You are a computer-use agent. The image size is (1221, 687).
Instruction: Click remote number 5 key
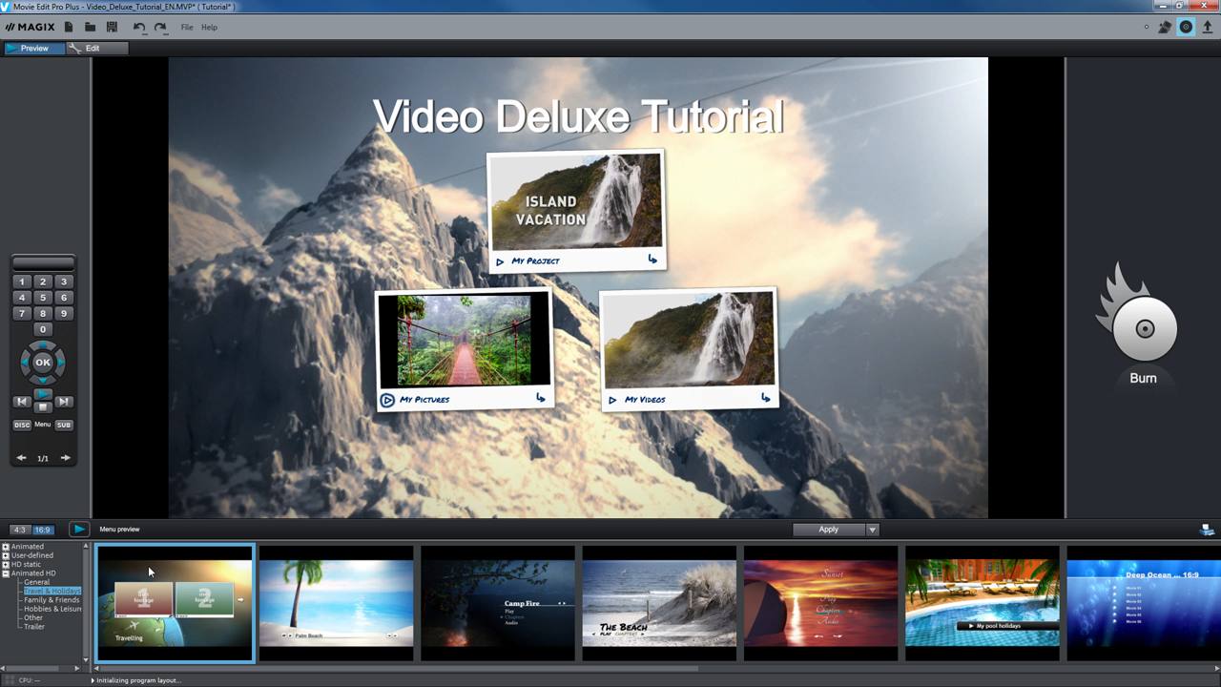pyautogui.click(x=43, y=298)
